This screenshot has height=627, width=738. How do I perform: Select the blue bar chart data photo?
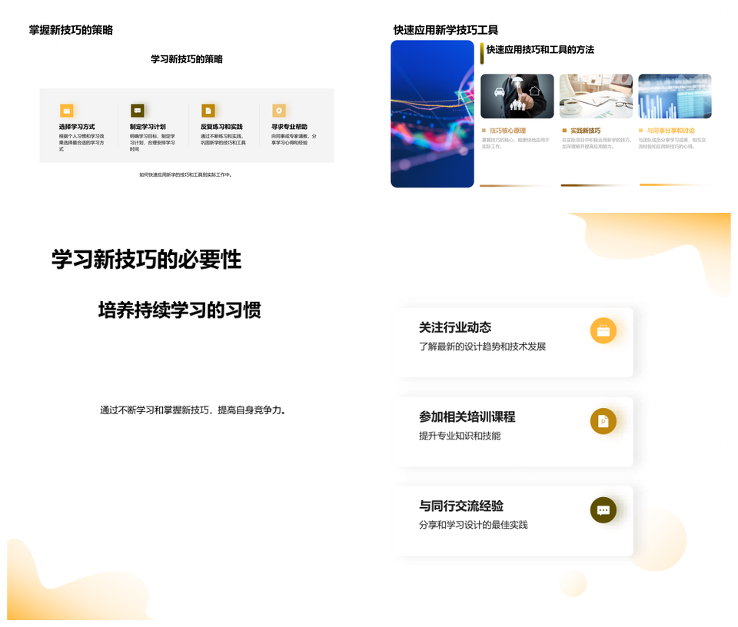tap(675, 96)
